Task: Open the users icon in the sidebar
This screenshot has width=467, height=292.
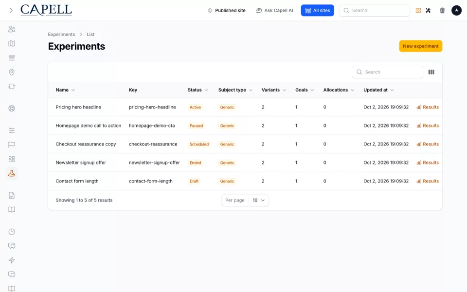Action: pyautogui.click(x=12, y=29)
